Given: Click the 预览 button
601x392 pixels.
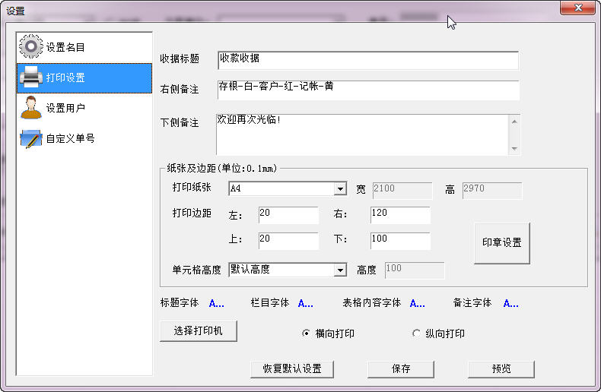Looking at the screenshot, I should click(501, 369).
